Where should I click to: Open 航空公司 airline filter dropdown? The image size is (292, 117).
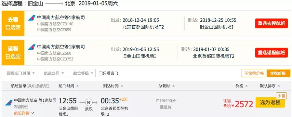coord(53,73)
